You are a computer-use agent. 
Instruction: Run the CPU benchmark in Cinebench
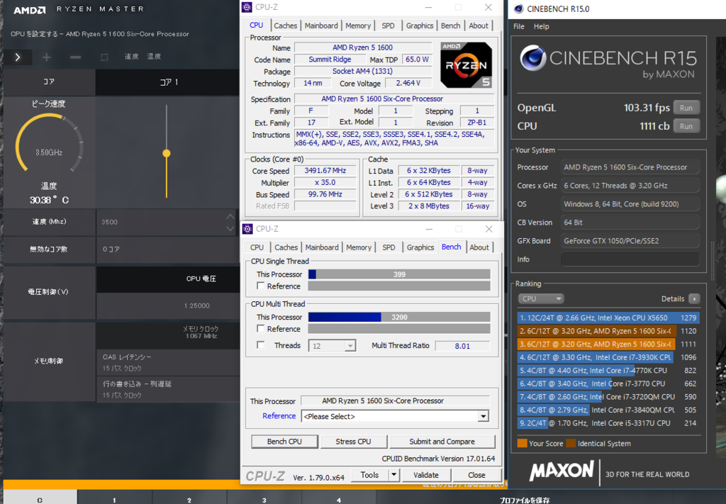coord(686,126)
